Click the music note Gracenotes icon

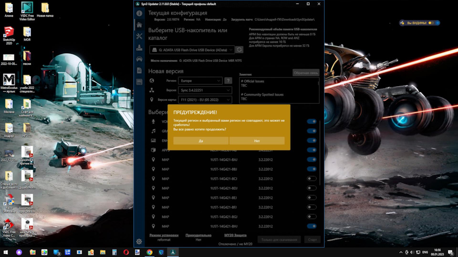153,131
